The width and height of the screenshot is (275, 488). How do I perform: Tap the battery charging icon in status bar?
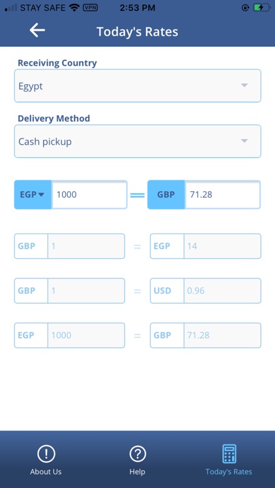coord(261,8)
